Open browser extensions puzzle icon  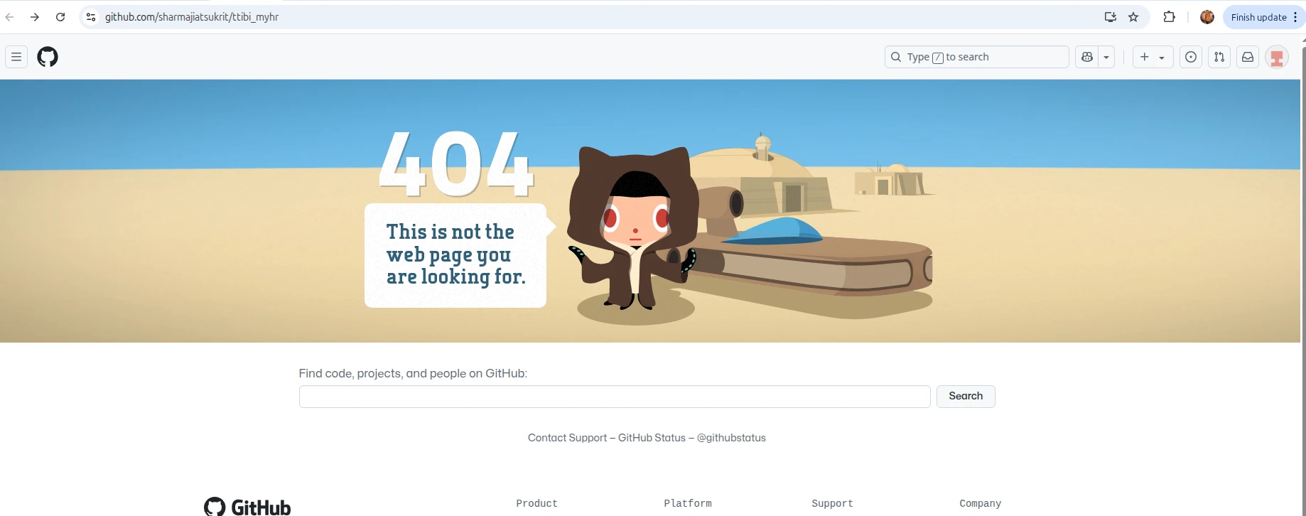(1169, 17)
